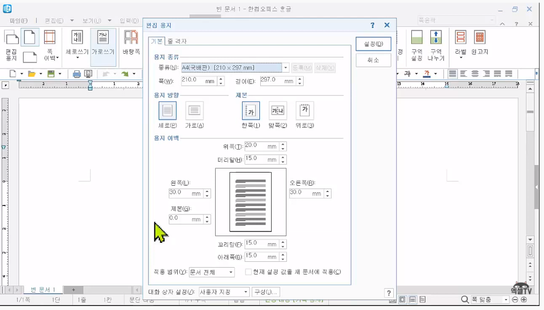Select the 빈 문서 1 document tab
Viewport: 544px width, 310px height.
point(43,290)
